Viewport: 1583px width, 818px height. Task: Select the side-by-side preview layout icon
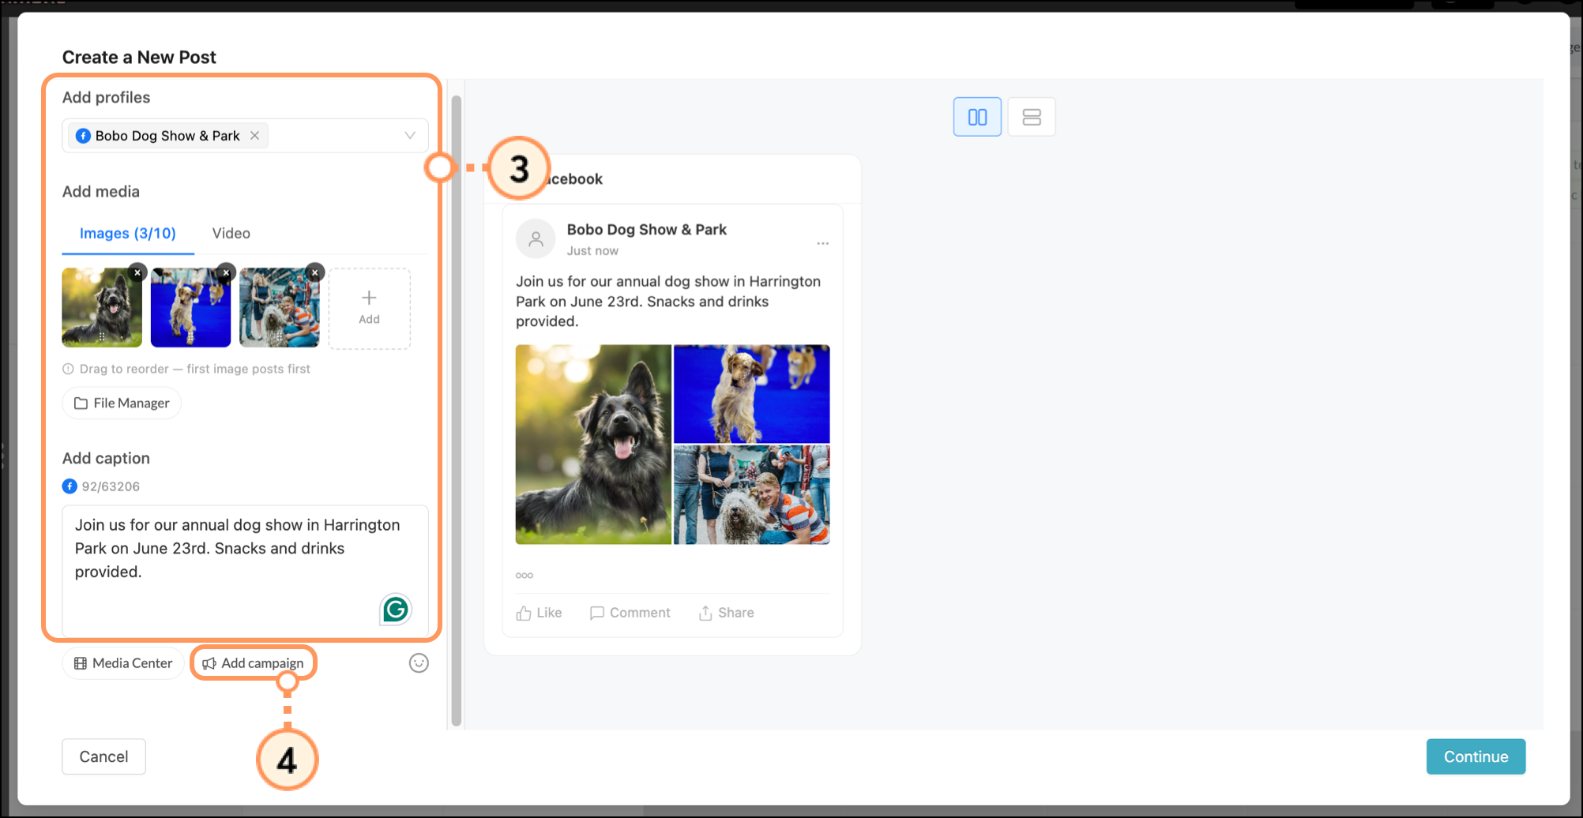(977, 117)
